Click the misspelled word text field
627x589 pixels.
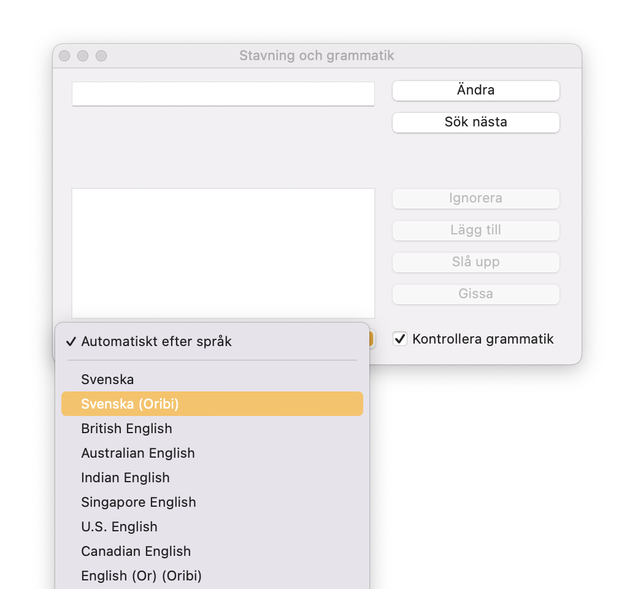point(223,94)
